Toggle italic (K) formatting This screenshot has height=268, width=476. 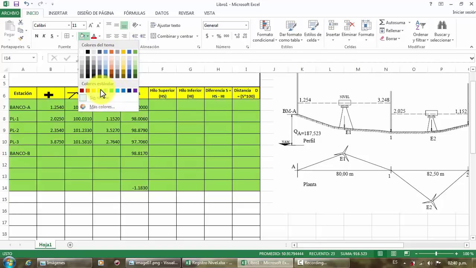click(44, 36)
